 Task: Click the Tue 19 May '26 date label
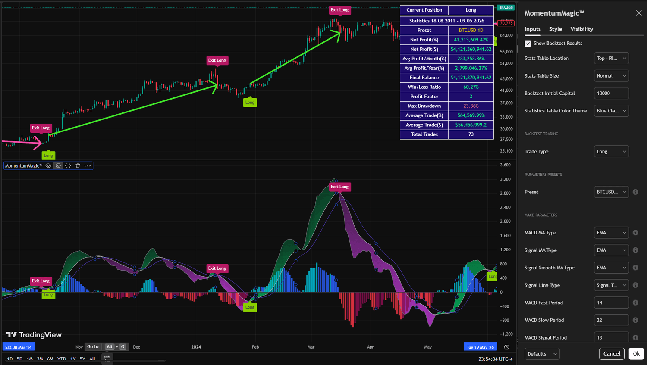click(480, 347)
